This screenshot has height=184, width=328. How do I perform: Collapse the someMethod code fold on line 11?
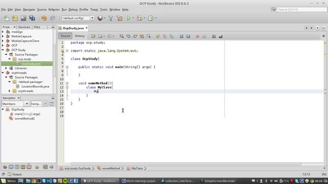tap(67, 83)
